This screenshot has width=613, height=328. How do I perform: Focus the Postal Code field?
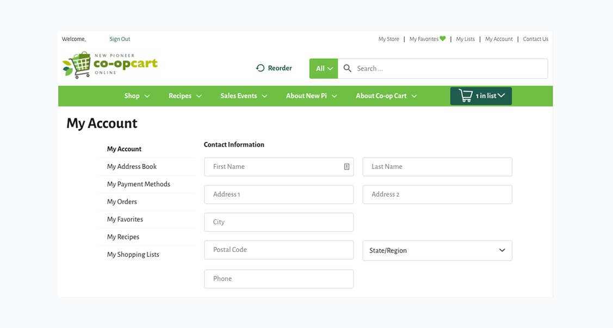pos(278,250)
